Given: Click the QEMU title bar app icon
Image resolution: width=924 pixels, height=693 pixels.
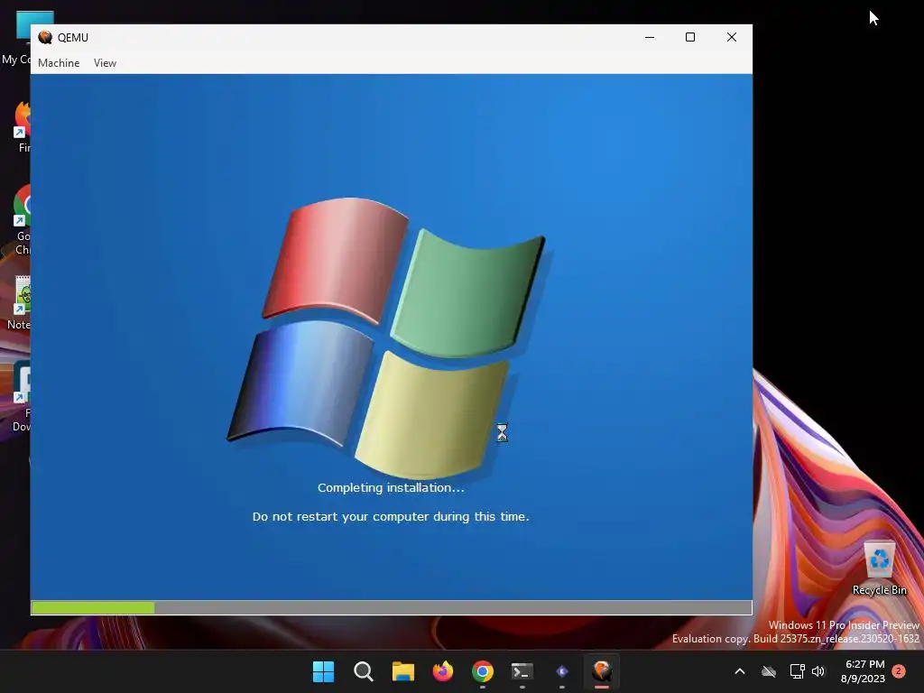Looking at the screenshot, I should (x=45, y=38).
